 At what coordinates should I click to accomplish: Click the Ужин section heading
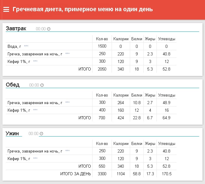[12, 133]
